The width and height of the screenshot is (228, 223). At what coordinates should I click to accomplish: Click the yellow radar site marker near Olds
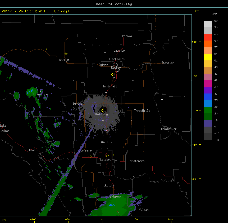103,110
